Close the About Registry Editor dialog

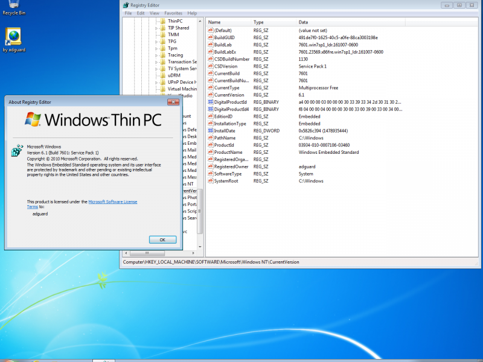point(173,102)
